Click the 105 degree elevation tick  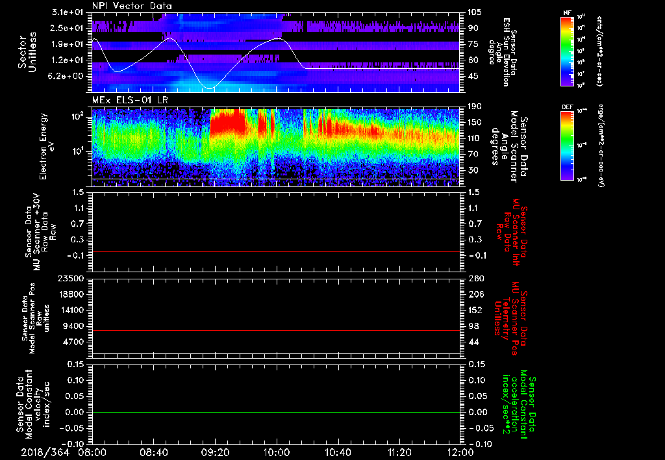point(475,12)
